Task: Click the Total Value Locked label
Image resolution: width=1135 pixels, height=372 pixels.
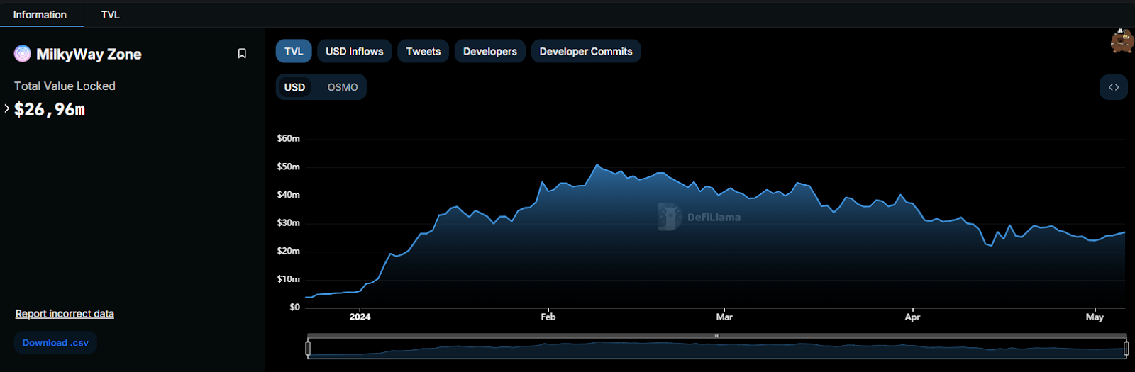Action: 65,86
